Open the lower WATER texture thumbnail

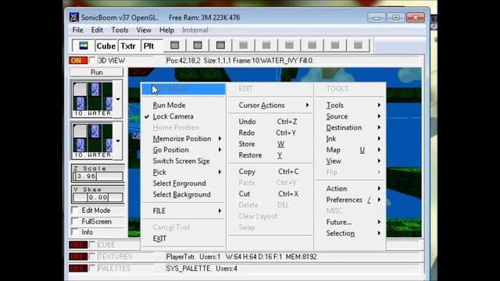click(92, 140)
